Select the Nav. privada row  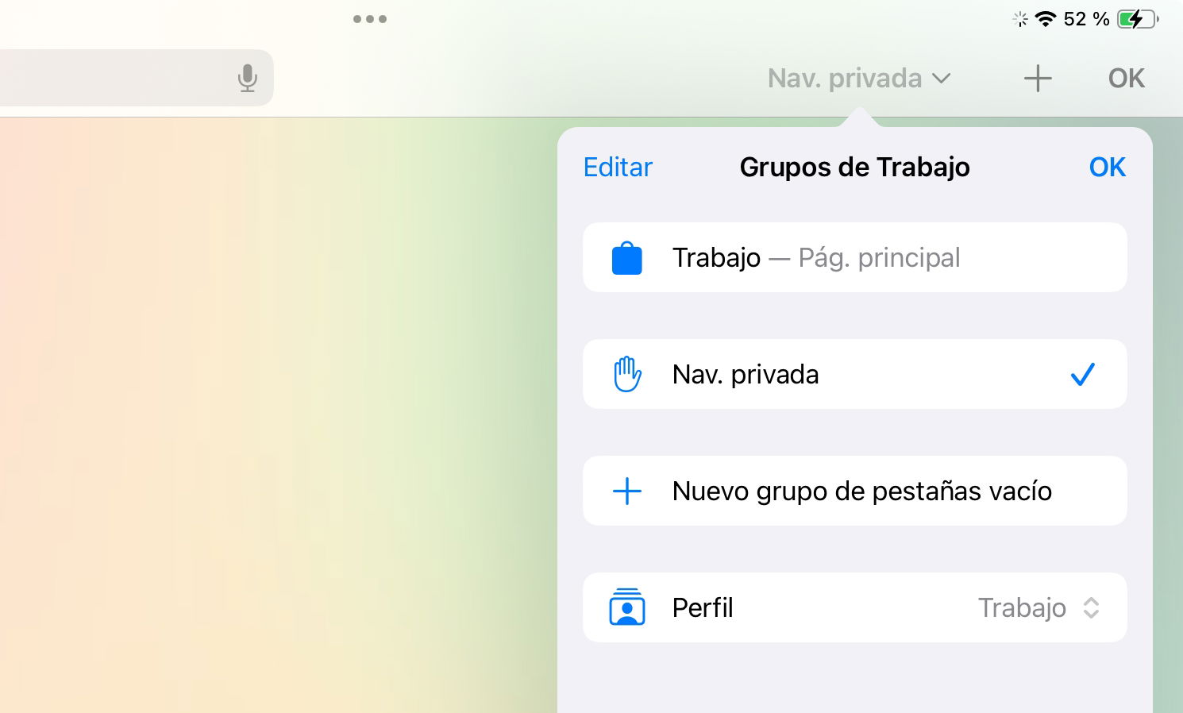pos(855,374)
